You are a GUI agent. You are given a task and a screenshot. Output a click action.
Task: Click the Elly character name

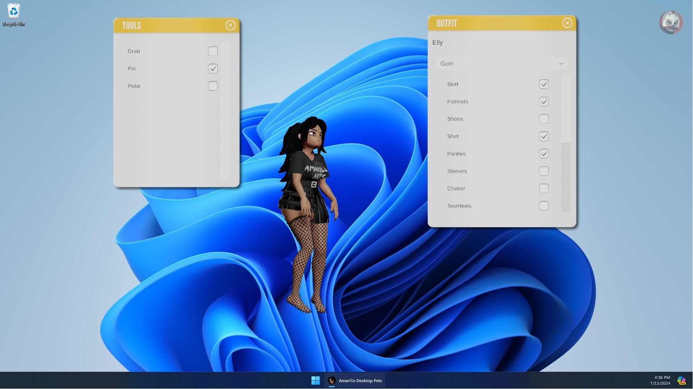tap(438, 42)
